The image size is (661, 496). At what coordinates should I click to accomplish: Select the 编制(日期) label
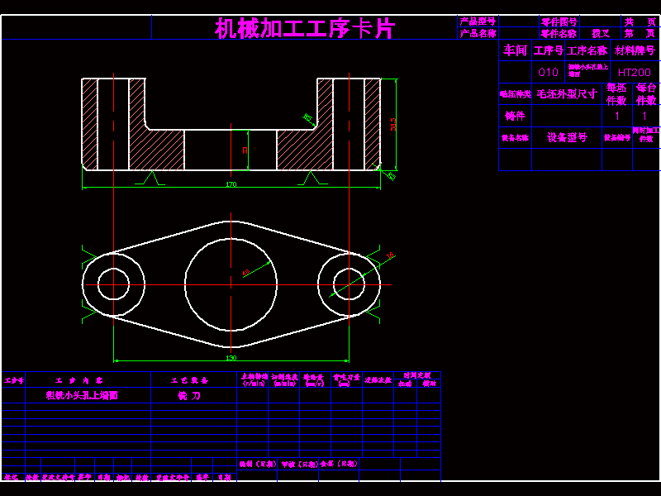pyautogui.click(x=258, y=464)
